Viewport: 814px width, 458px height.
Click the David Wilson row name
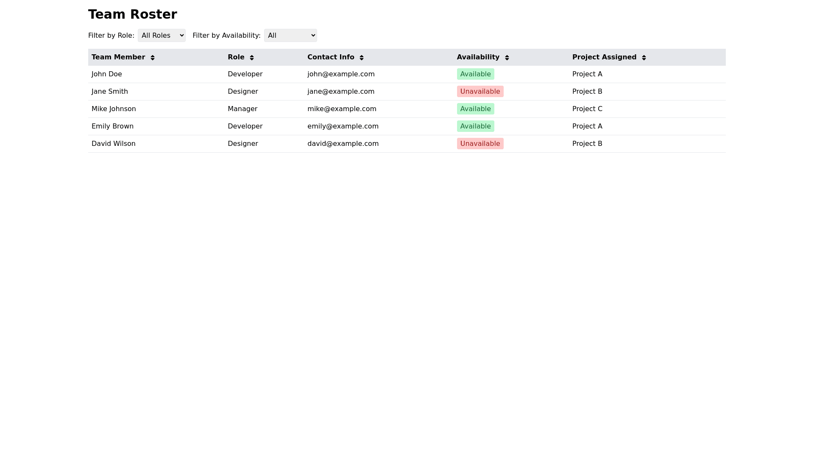114,144
